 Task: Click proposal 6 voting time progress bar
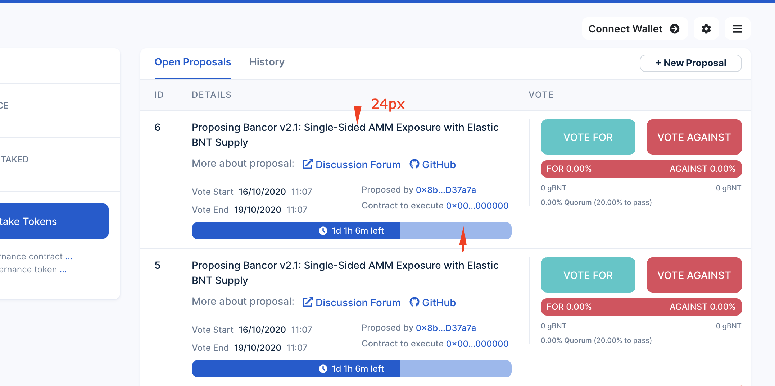point(352,231)
